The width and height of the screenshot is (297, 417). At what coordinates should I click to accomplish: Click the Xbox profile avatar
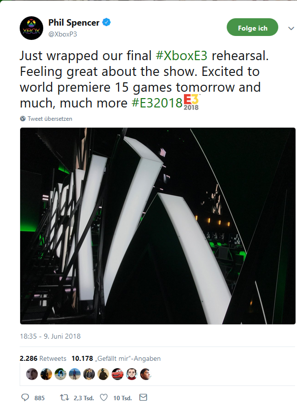(x=31, y=28)
